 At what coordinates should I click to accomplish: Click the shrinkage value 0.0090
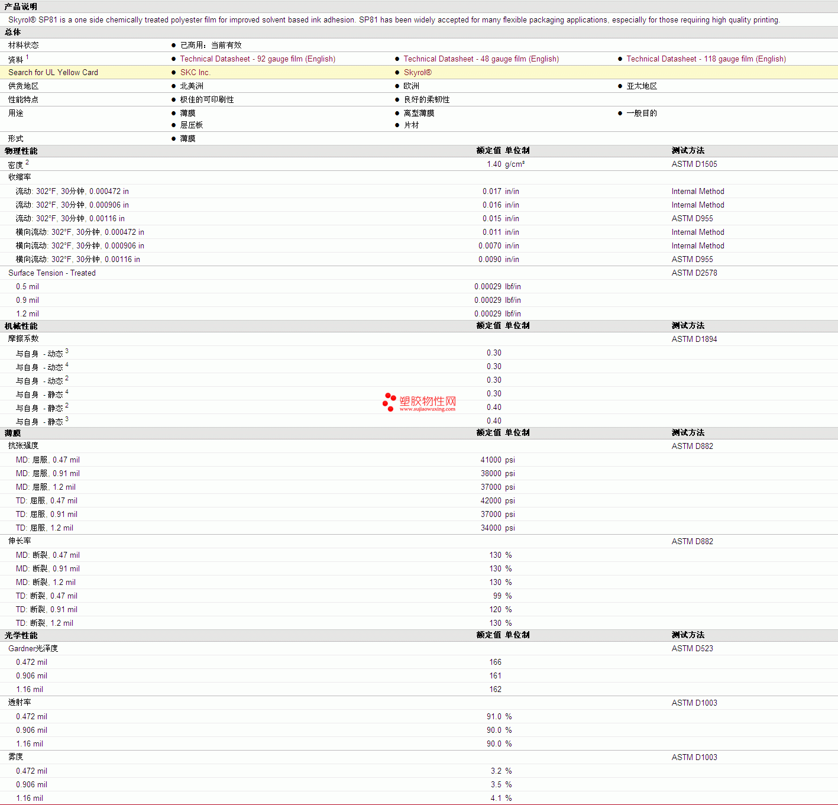tap(490, 259)
